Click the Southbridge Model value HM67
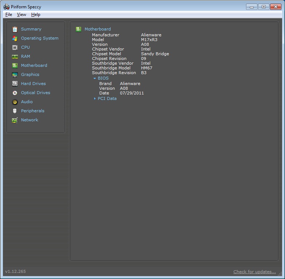The width and height of the screenshot is (285, 279). coord(146,68)
